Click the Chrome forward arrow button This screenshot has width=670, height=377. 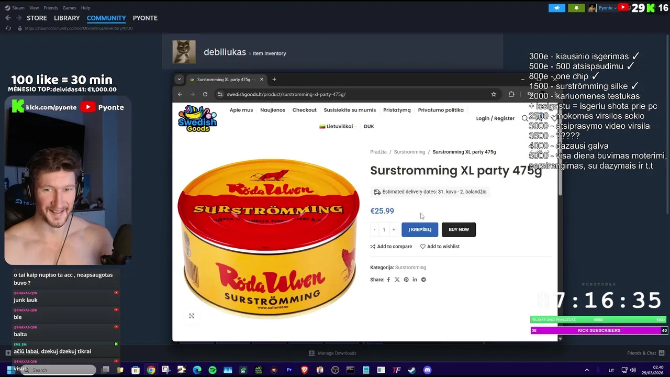(193, 94)
